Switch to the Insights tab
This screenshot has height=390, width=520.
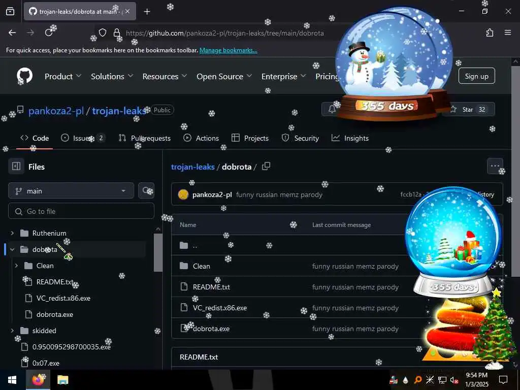[350, 138]
